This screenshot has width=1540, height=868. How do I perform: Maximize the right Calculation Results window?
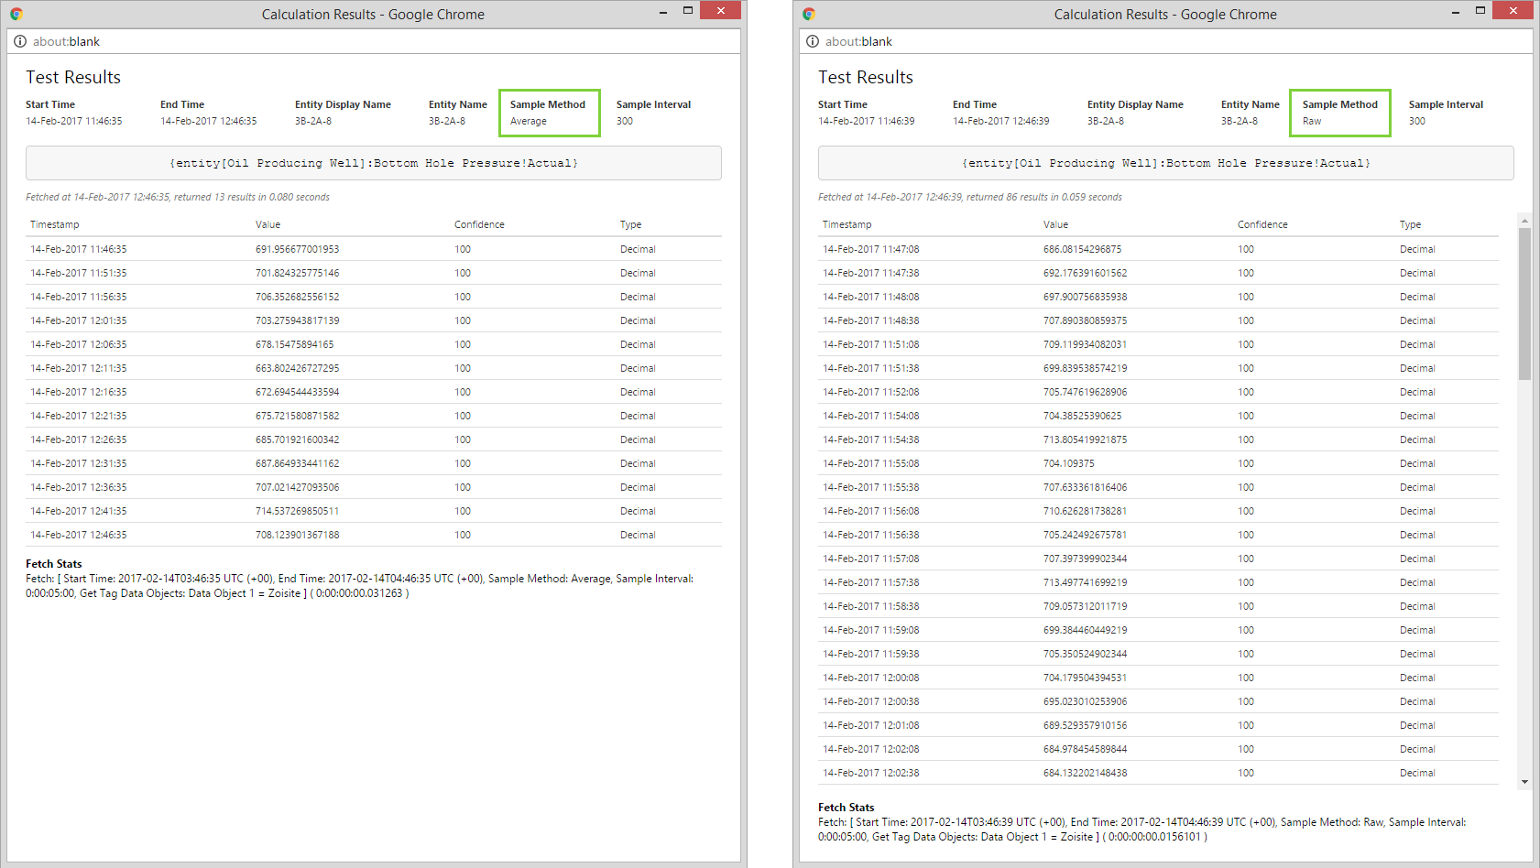pyautogui.click(x=1480, y=11)
